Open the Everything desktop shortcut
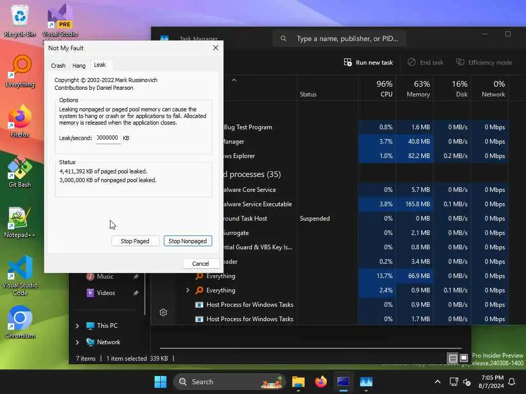This screenshot has width=526, height=394. point(20,71)
